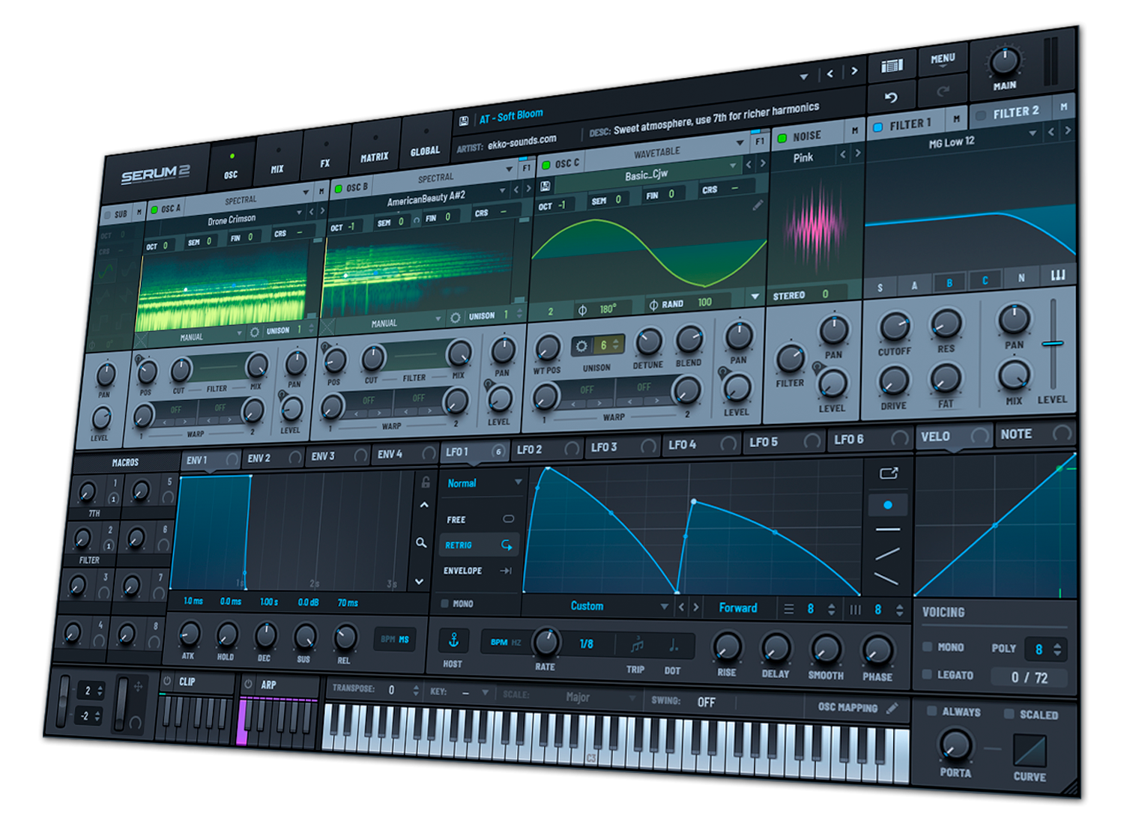
Task: Open the MENU at the top right
Action: (x=943, y=58)
